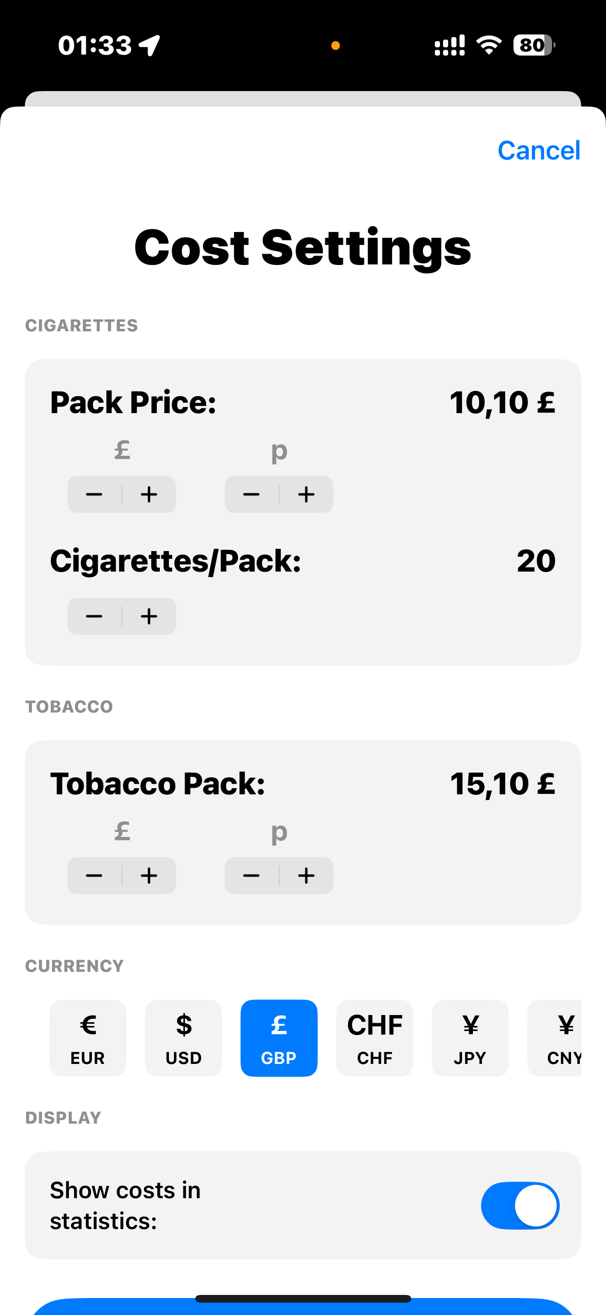Choose CHF Swiss franc currency

[x=375, y=1038]
